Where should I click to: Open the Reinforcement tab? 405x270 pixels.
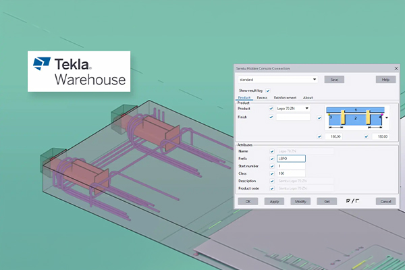pyautogui.click(x=284, y=98)
